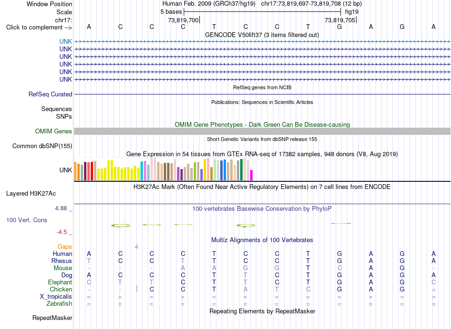Click the 73,819,705 position marker

tap(340, 20)
